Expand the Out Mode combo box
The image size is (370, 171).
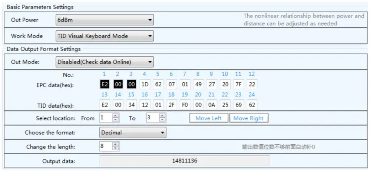pyautogui.click(x=105, y=62)
